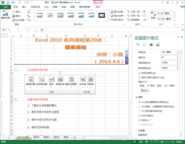Open the Help question mark button
Viewport: 185px width, 144px height.
point(163,2)
